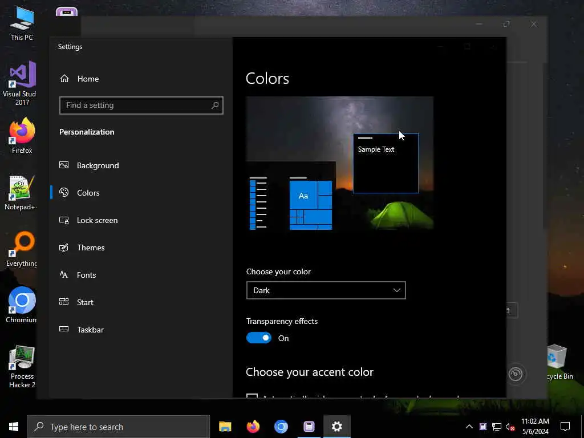Screen dimensions: 584x438
Task: Click the Choose your accent color heading
Action: 310,372
